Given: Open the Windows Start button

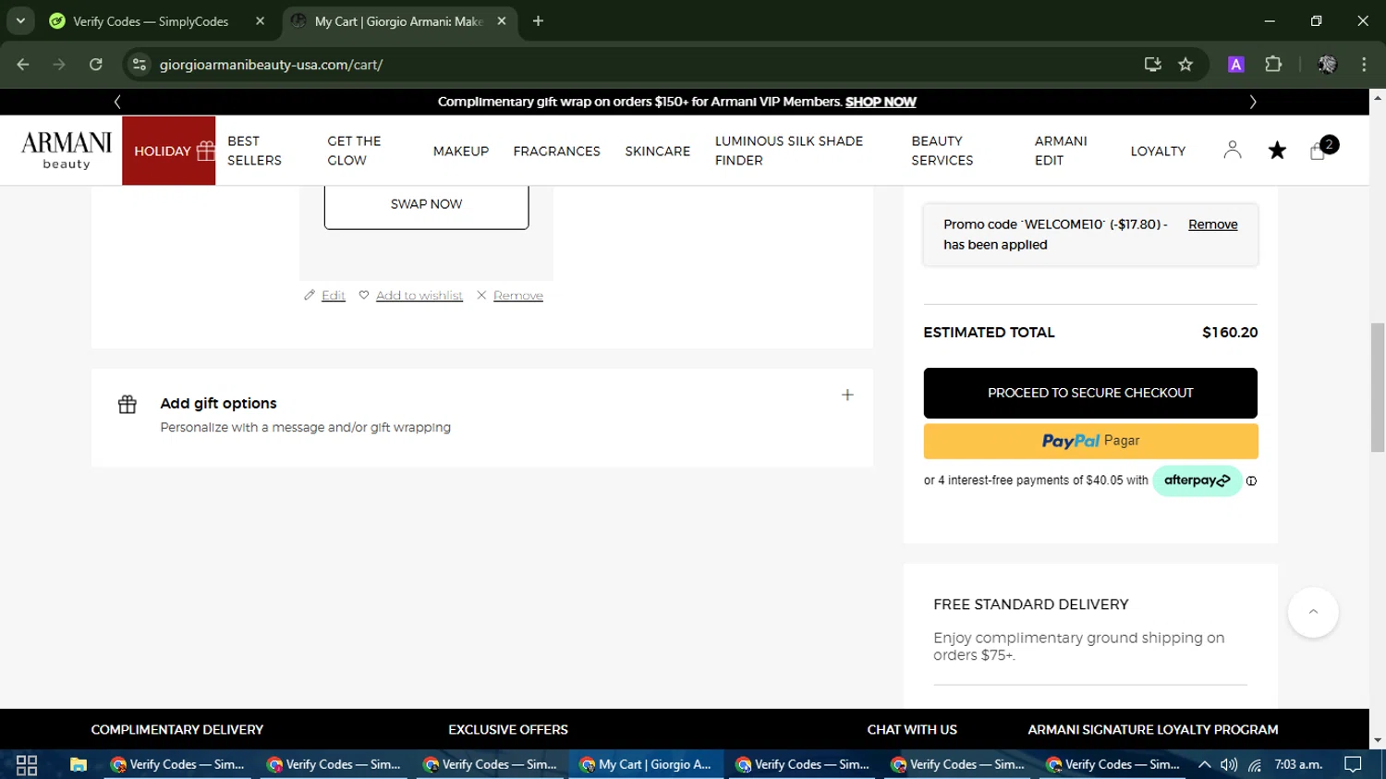Looking at the screenshot, I should (27, 765).
